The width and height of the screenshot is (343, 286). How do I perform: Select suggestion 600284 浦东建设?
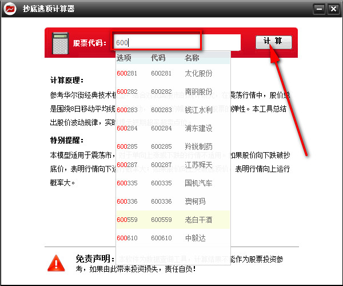point(173,128)
